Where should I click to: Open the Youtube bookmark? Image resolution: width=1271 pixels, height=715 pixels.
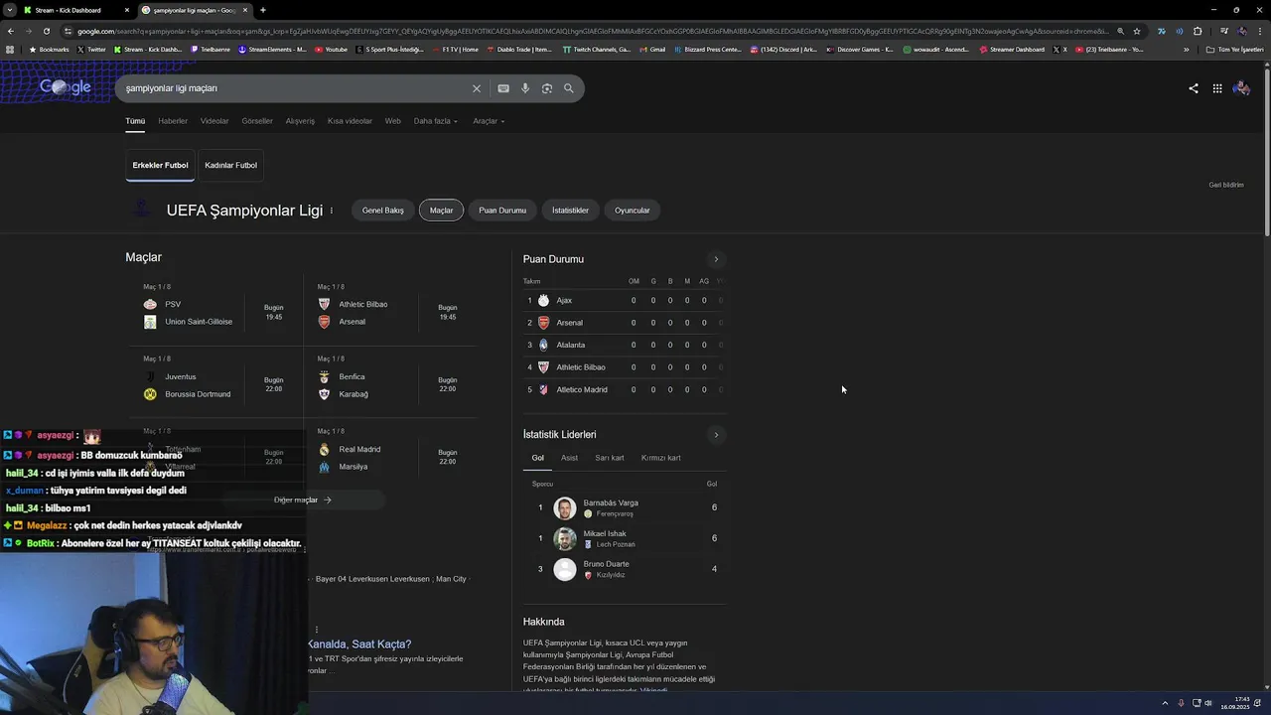[332, 49]
